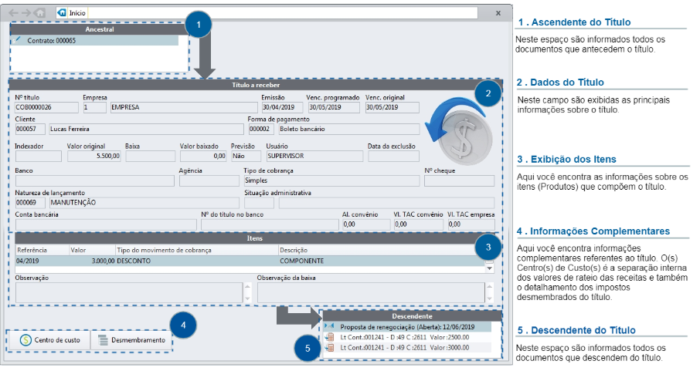Click the Al. convênio field

point(366,224)
